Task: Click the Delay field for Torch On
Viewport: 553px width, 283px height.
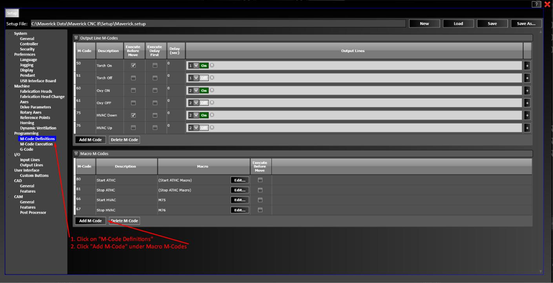Action: (x=176, y=66)
